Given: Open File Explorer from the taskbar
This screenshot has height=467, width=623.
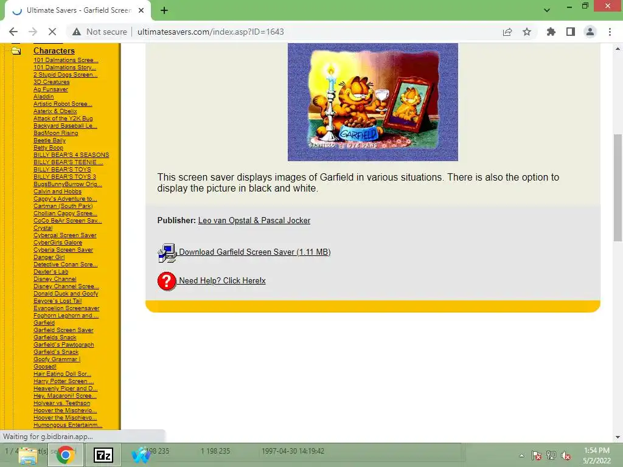Looking at the screenshot, I should click(x=28, y=455).
